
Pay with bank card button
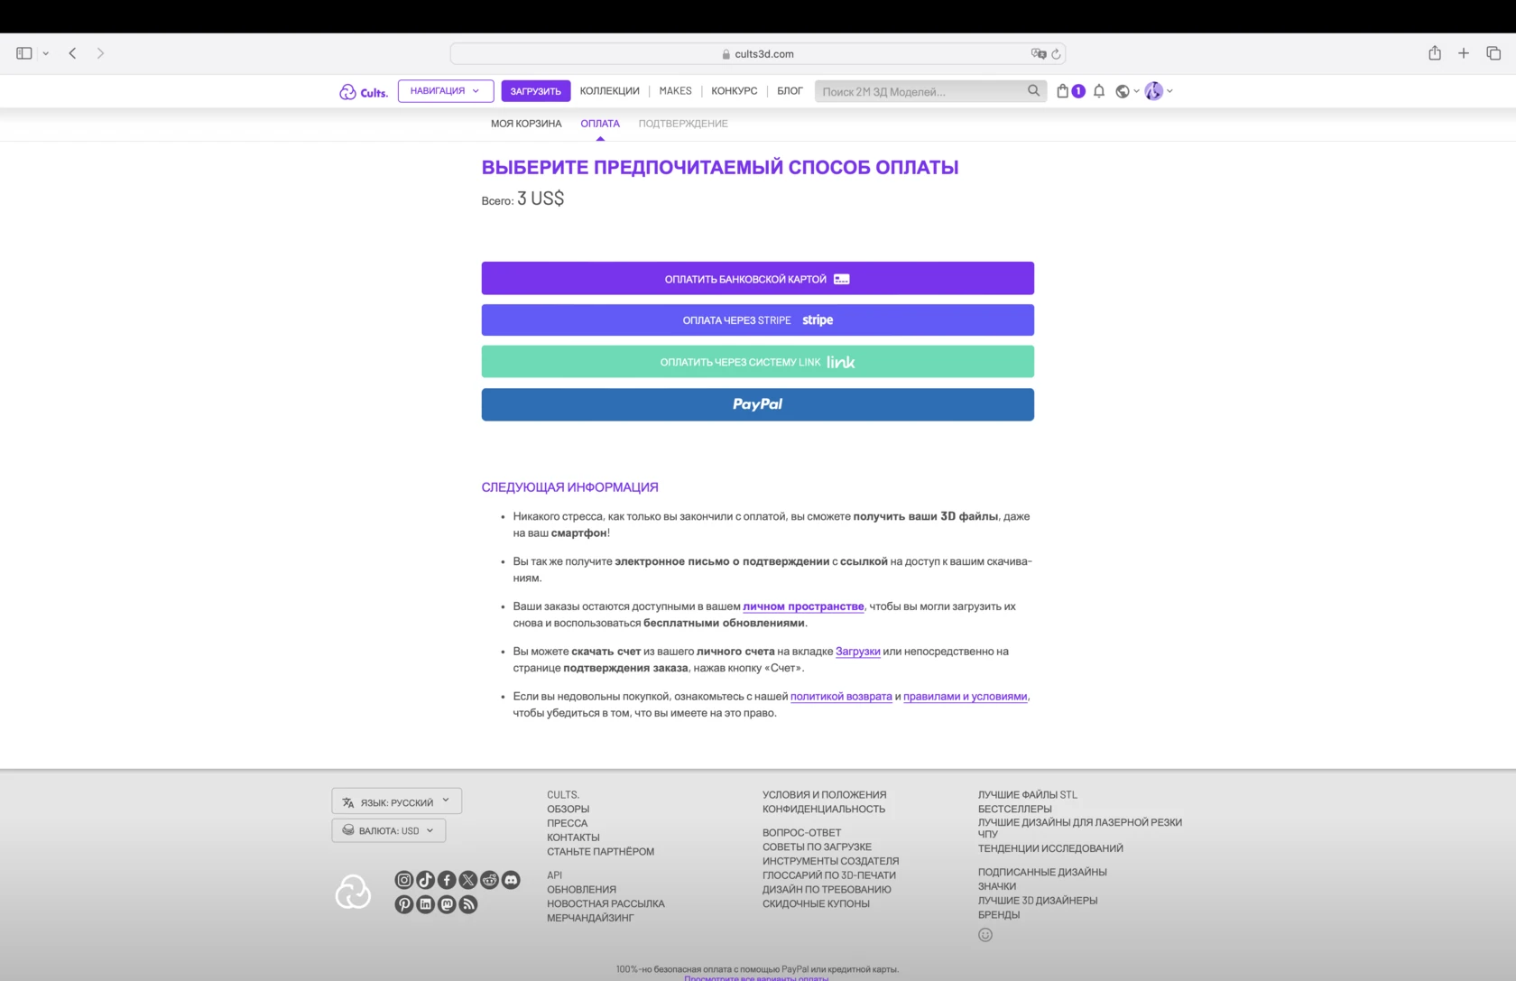[758, 278]
